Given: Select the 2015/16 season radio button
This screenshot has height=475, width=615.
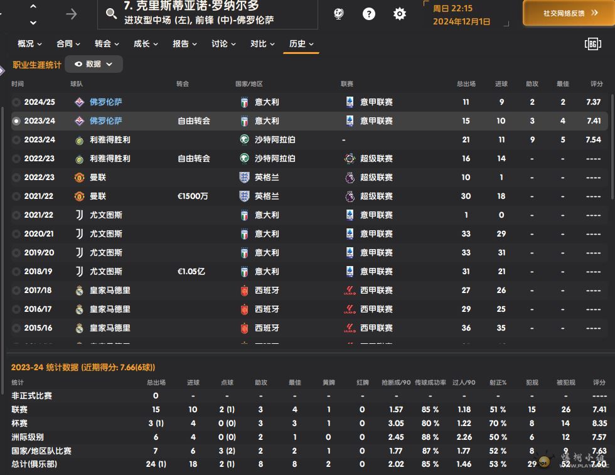Looking at the screenshot, I should click(x=16, y=328).
